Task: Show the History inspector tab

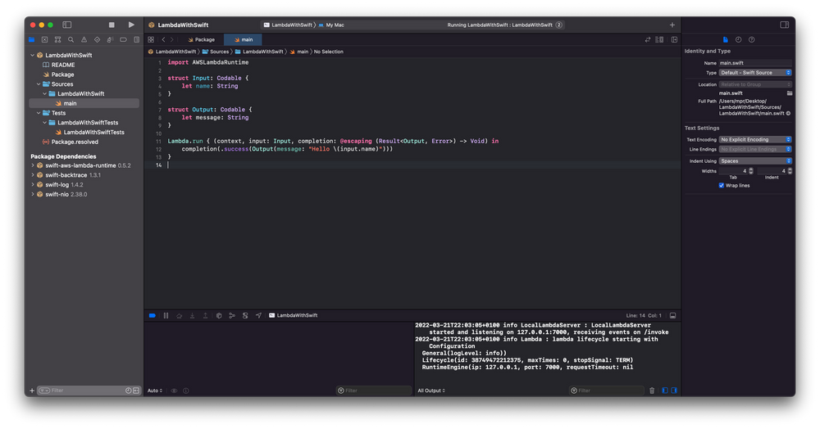Action: point(739,39)
